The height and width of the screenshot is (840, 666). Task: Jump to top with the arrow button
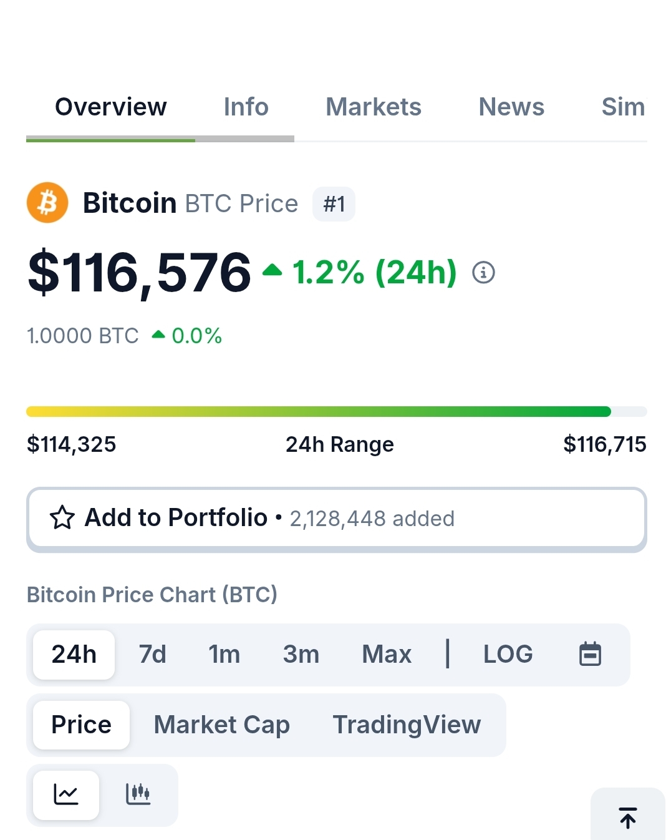coord(628,817)
